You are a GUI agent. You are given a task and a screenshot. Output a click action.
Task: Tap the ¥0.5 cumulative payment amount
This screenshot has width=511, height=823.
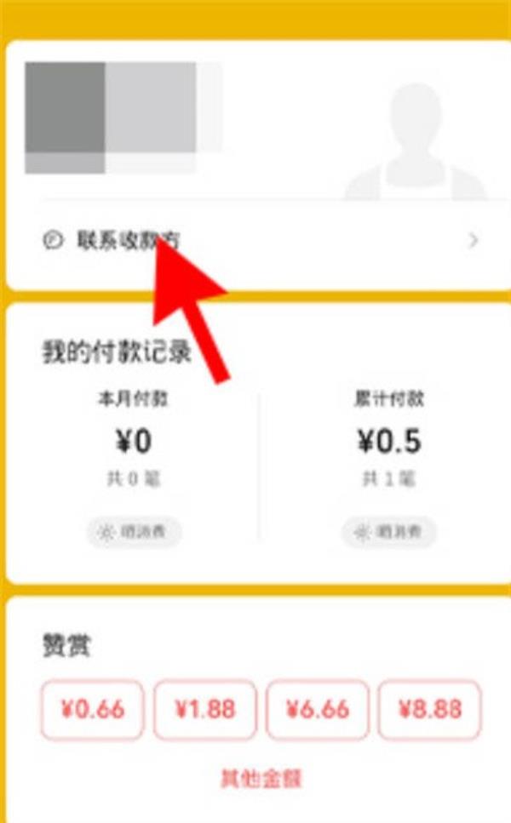click(389, 441)
